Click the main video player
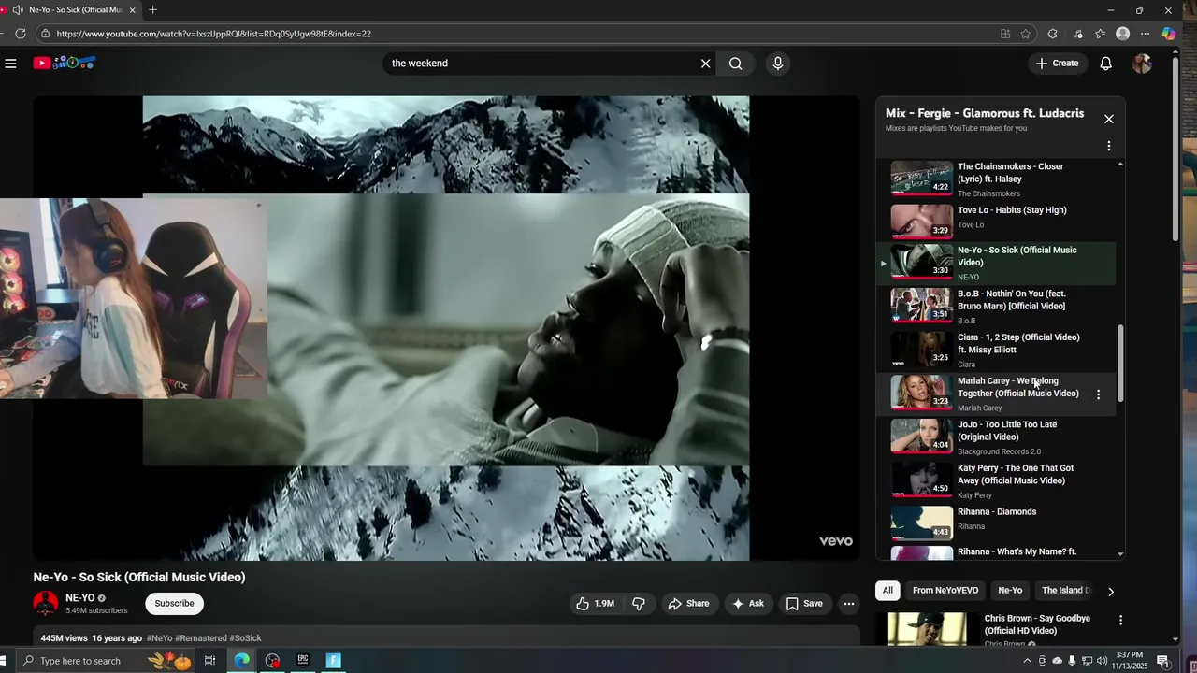The height and width of the screenshot is (673, 1197). click(446, 328)
